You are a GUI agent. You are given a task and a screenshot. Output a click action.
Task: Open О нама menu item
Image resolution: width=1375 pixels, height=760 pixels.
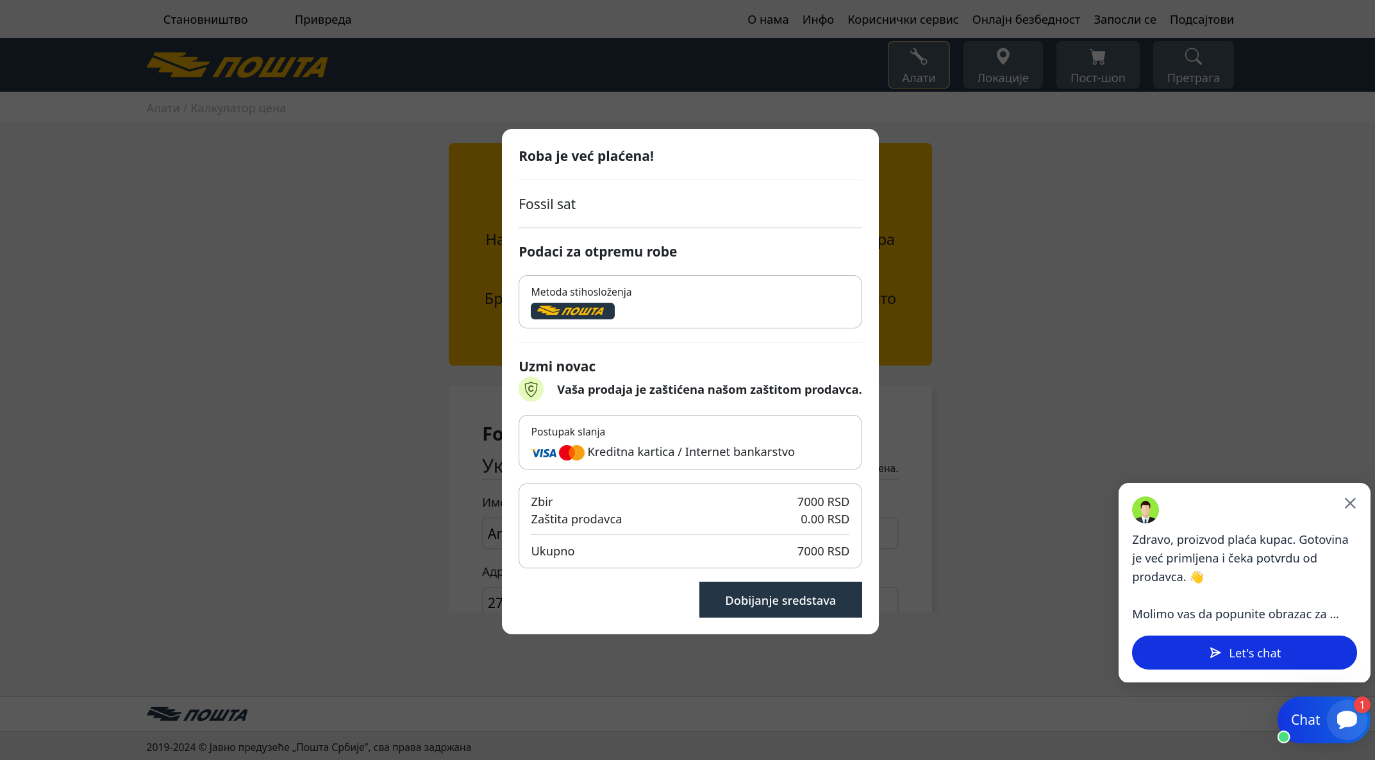(768, 19)
